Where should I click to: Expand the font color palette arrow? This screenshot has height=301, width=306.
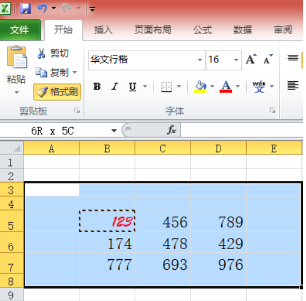pyautogui.click(x=238, y=86)
